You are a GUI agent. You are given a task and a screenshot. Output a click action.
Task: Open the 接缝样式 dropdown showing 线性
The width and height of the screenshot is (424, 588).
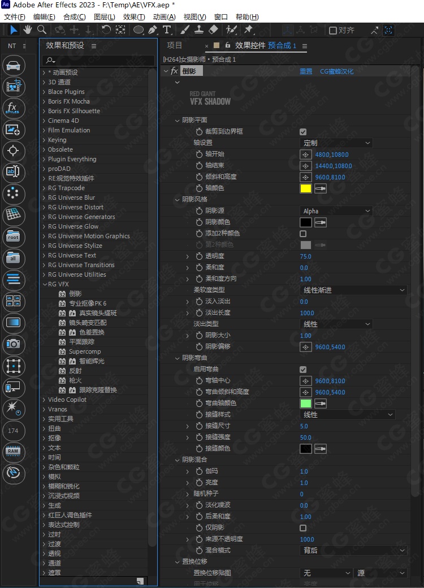tap(347, 415)
